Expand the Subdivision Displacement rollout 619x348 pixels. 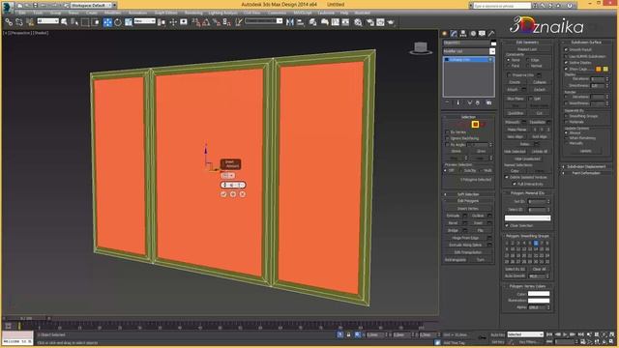coord(586,166)
